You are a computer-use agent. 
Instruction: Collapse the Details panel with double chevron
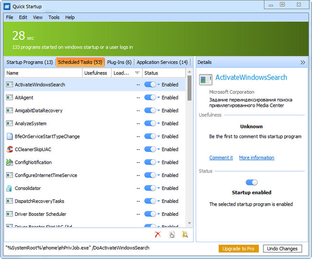302,62
